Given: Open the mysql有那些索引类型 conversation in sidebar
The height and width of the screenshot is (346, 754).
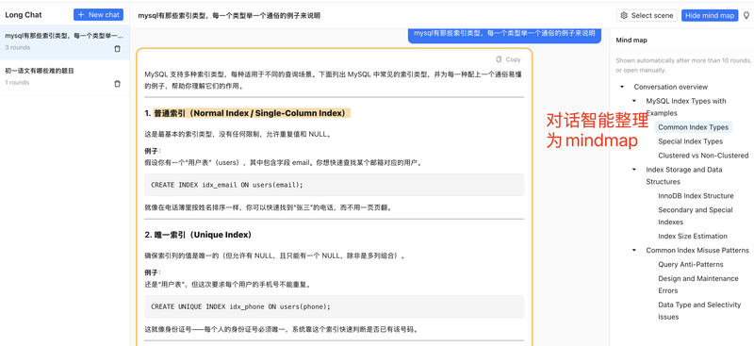Looking at the screenshot, I should [x=64, y=42].
